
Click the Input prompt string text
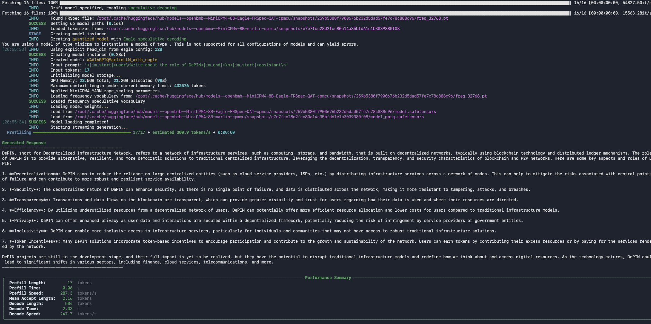pyautogui.click(x=186, y=65)
